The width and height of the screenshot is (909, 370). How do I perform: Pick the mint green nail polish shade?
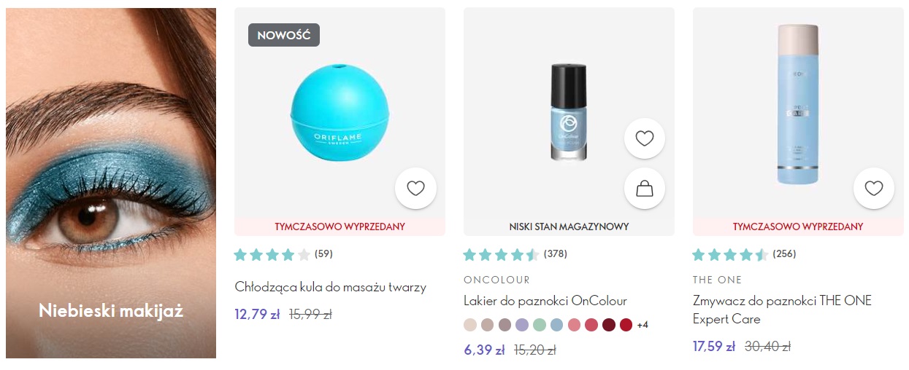pos(539,325)
